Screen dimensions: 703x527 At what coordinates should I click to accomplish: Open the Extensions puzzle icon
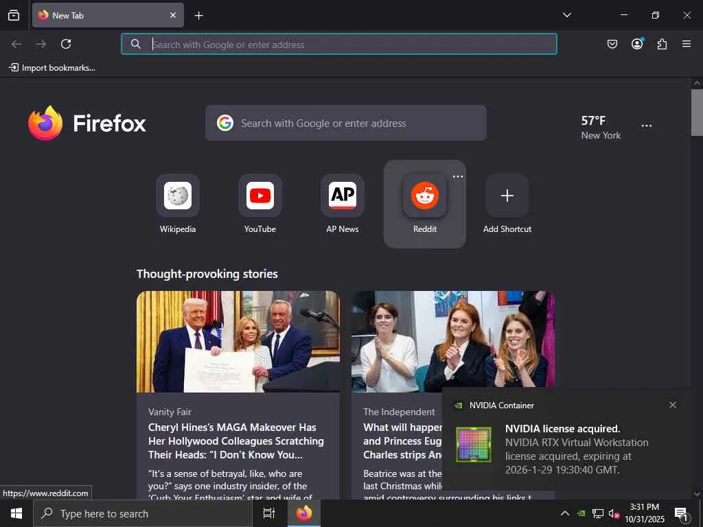pyautogui.click(x=662, y=44)
